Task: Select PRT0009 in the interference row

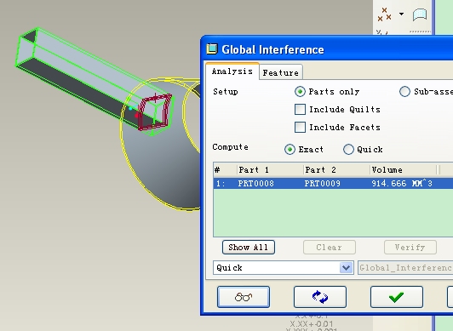Action: click(x=323, y=184)
